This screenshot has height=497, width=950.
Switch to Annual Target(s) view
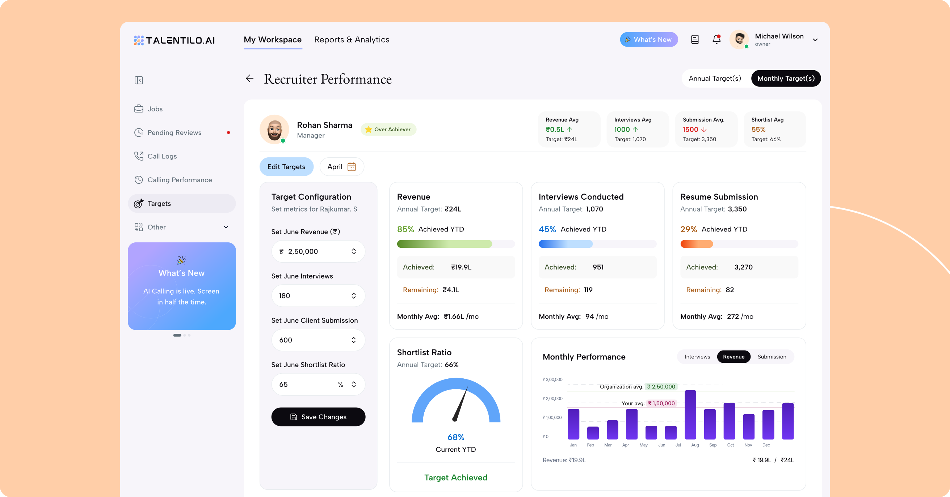[715, 78]
